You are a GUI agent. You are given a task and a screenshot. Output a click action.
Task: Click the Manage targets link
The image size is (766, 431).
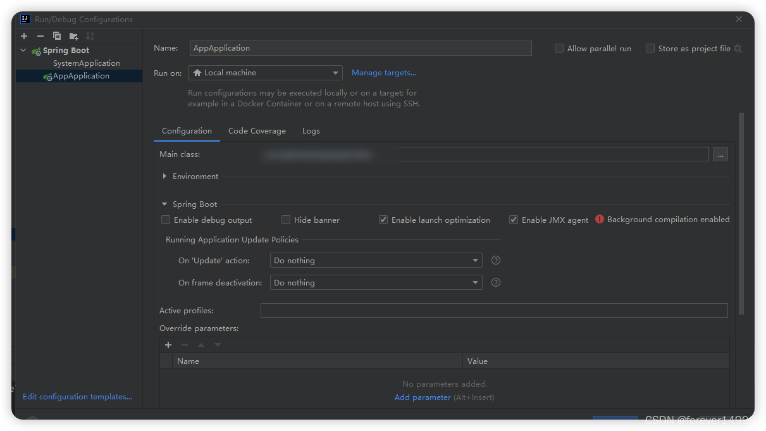click(384, 73)
